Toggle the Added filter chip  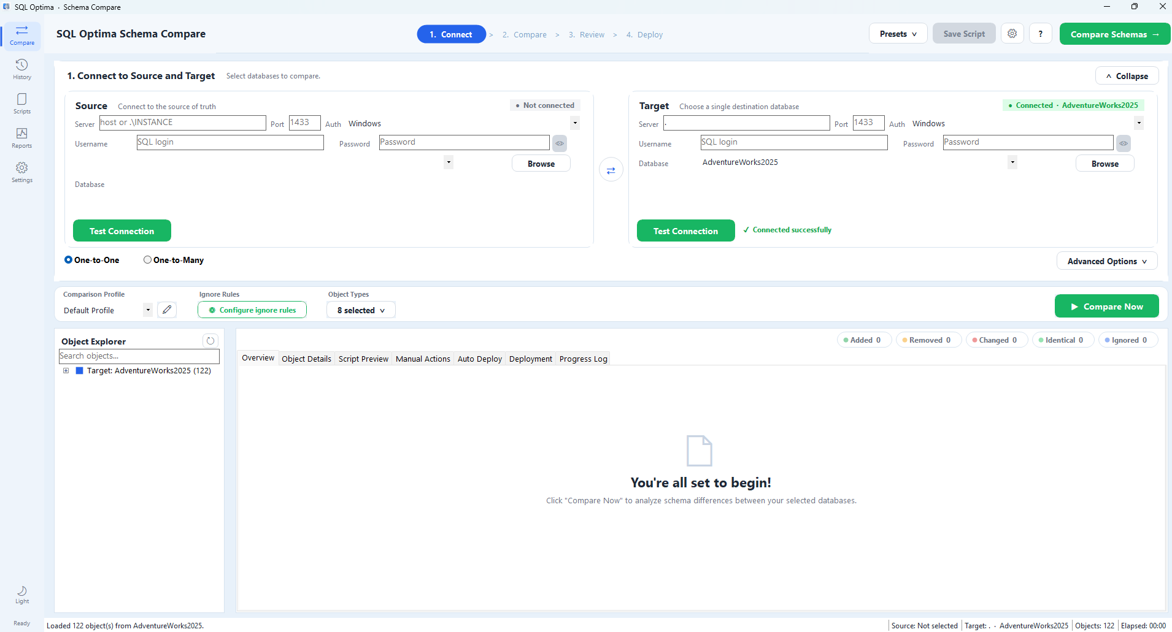[x=863, y=340]
